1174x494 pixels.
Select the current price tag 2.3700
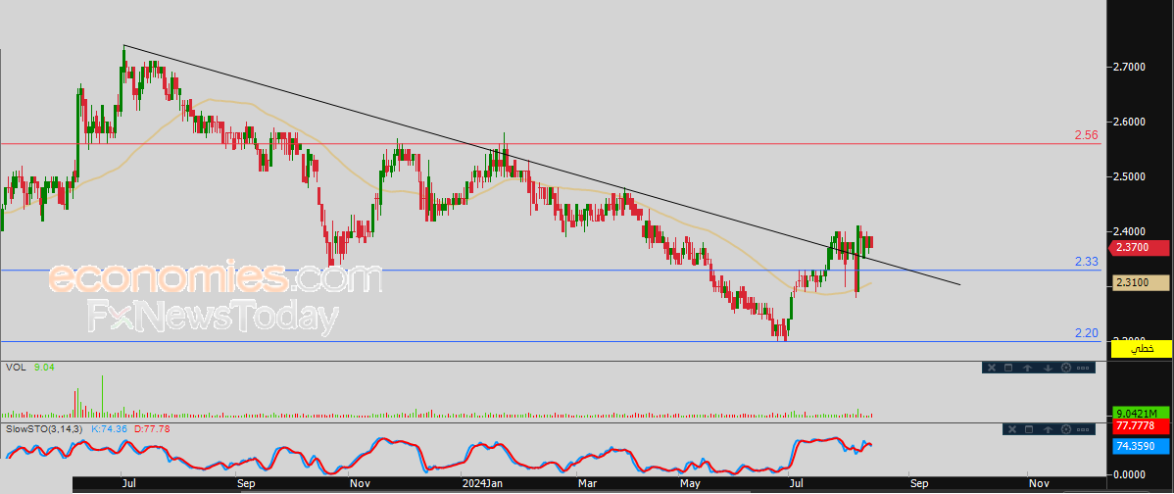(x=1137, y=248)
